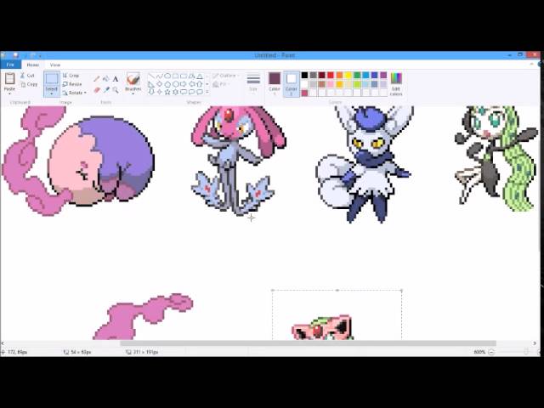Pick the green color swatch
544x408 pixels.
(357, 76)
